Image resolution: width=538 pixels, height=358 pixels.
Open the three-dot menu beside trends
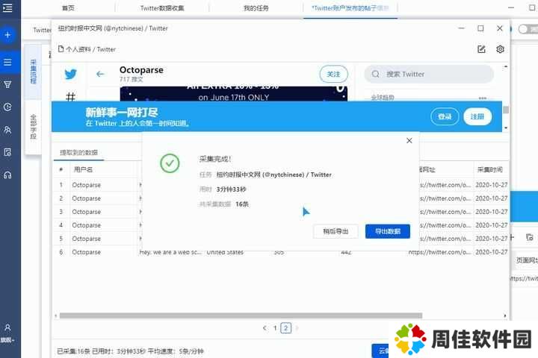pos(483,98)
